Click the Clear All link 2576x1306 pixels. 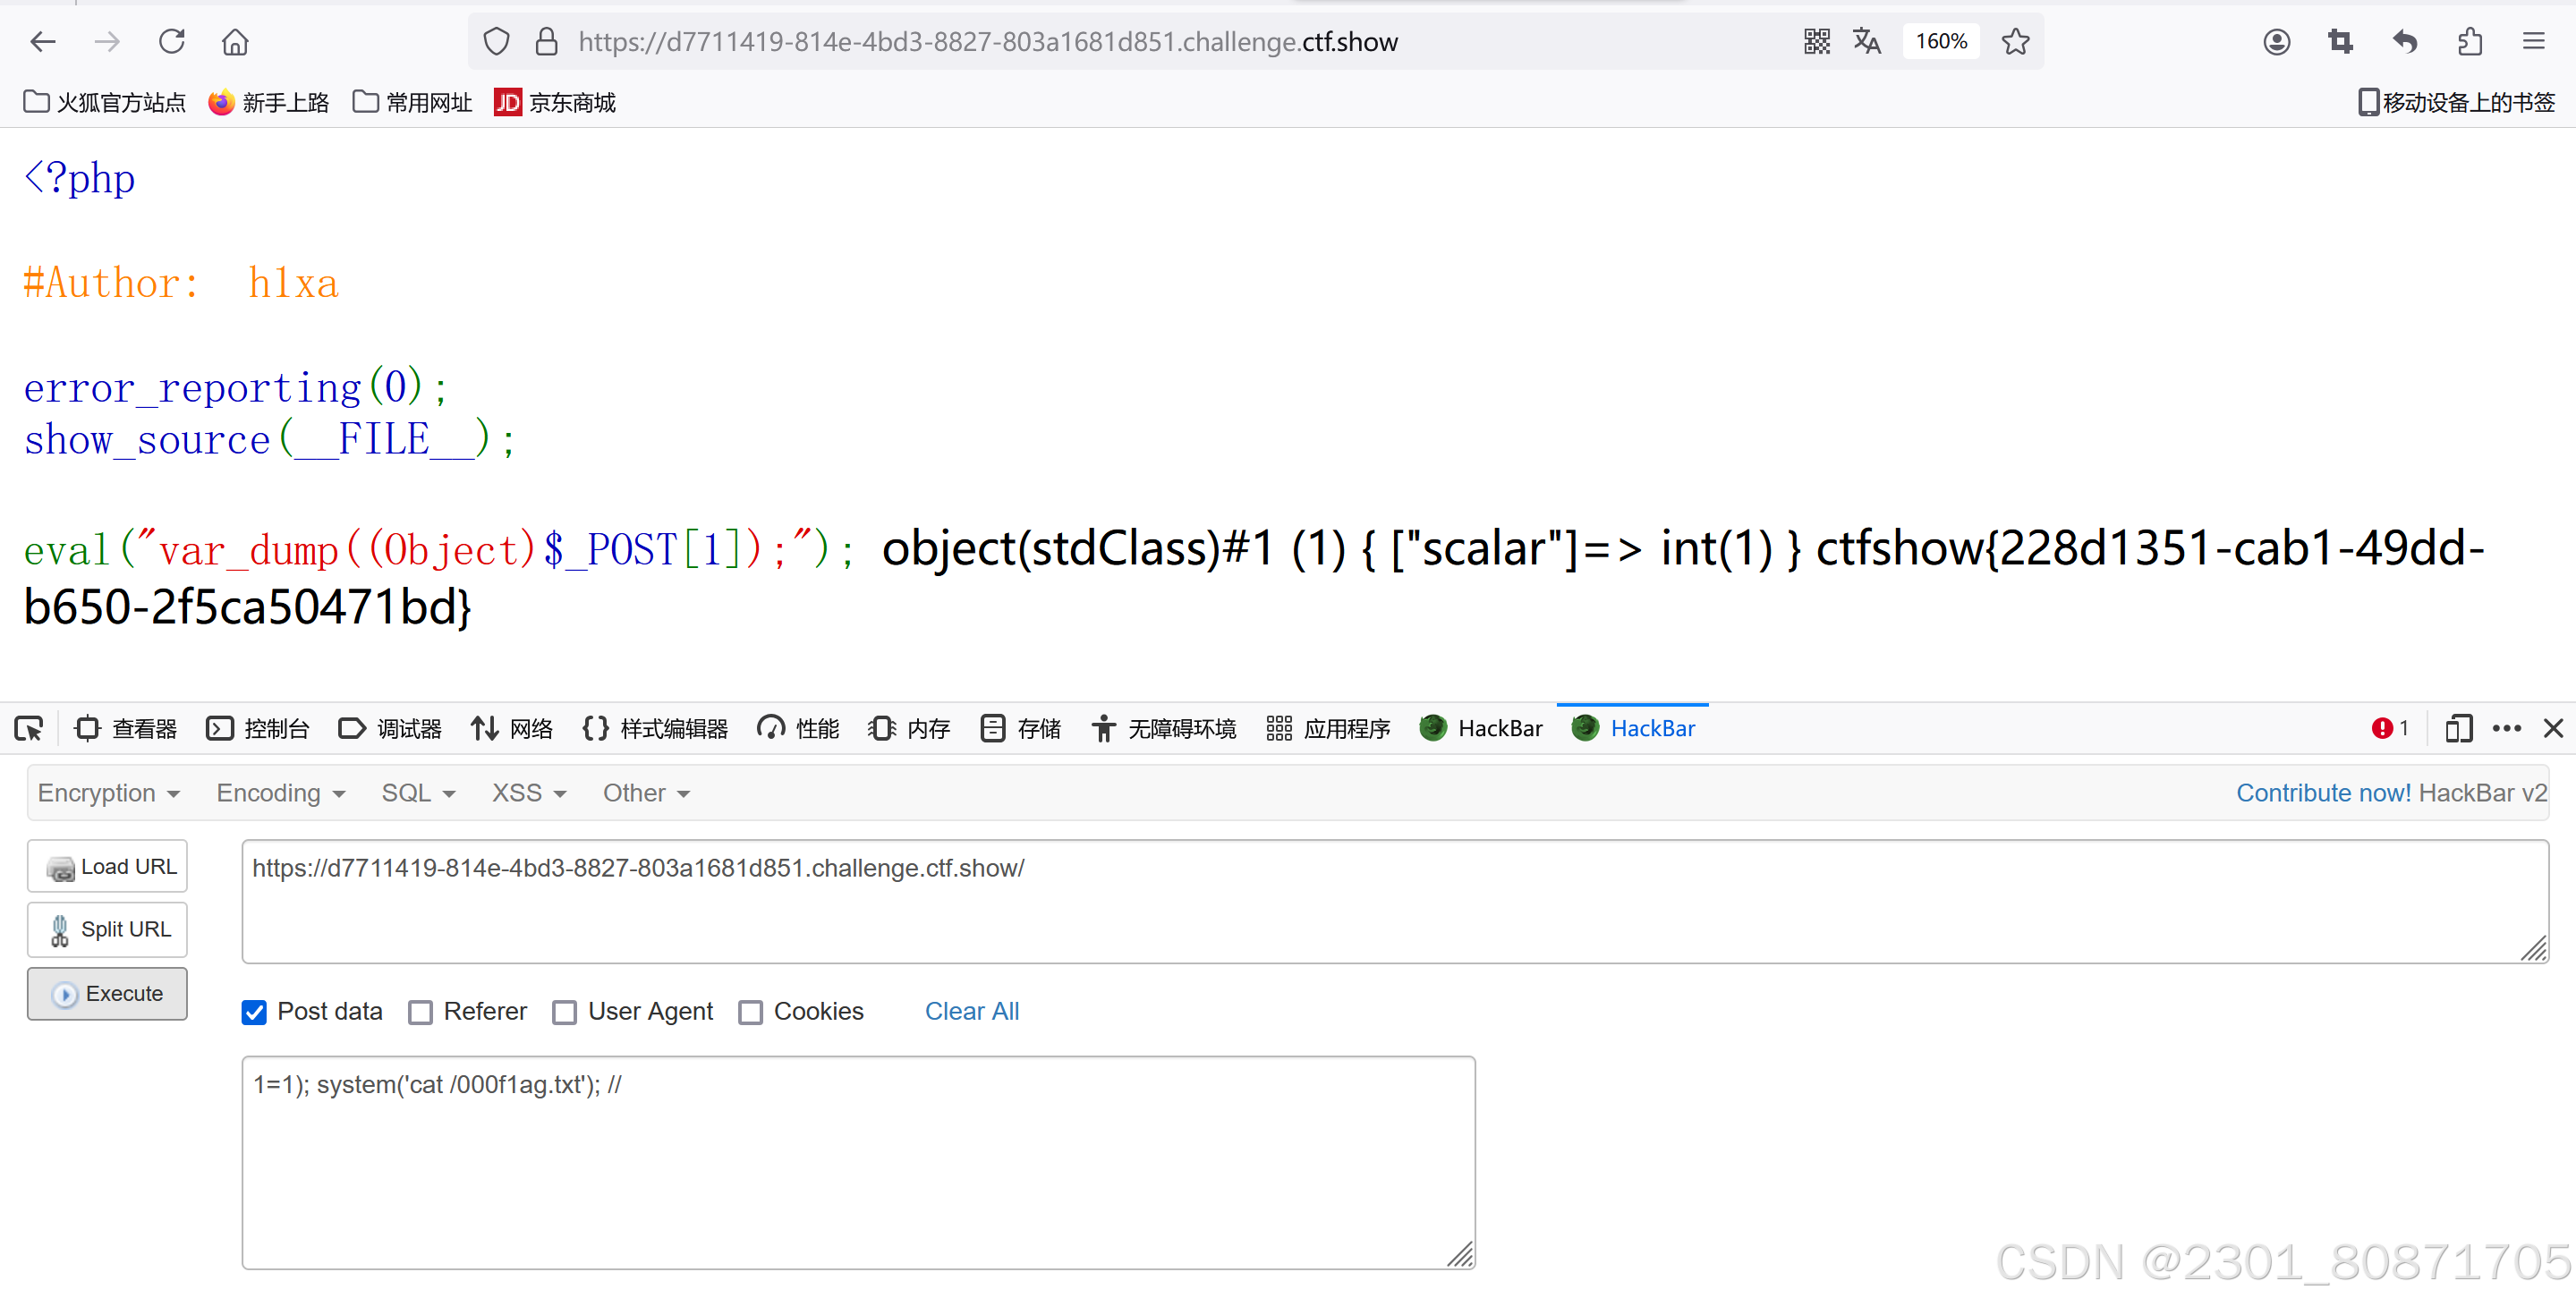(971, 1011)
